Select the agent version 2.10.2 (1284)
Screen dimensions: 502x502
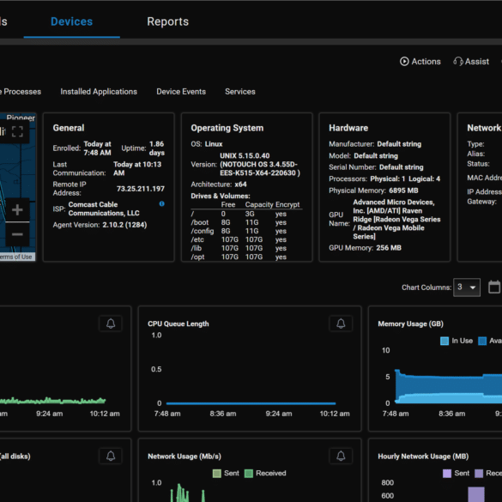tap(124, 225)
